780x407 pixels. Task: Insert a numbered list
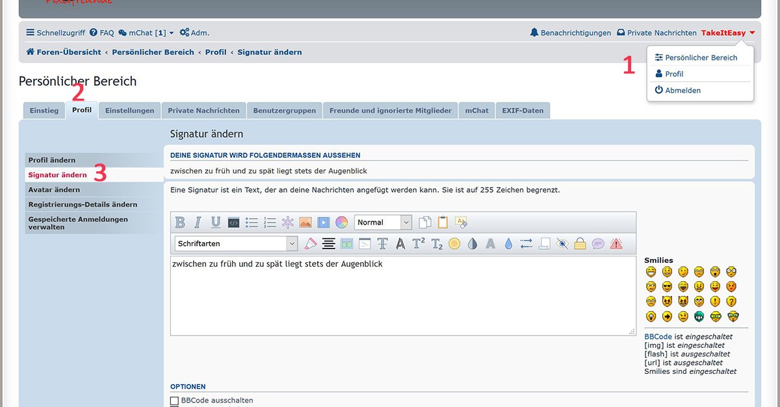270,223
